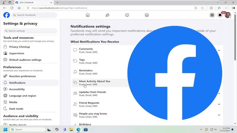
Task: Click the Tags label icon
Action: tap(75, 61)
